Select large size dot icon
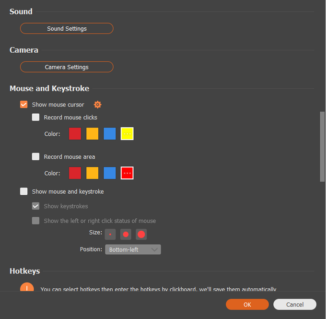Viewport: 326px width, 319px height. [141, 235]
